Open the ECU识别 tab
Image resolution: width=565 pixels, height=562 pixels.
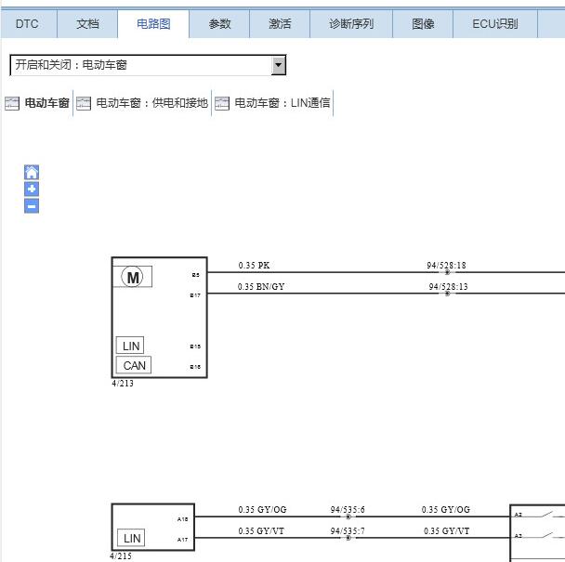coord(495,24)
